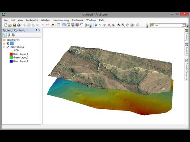Click List By Source icon

click(x=9, y=35)
